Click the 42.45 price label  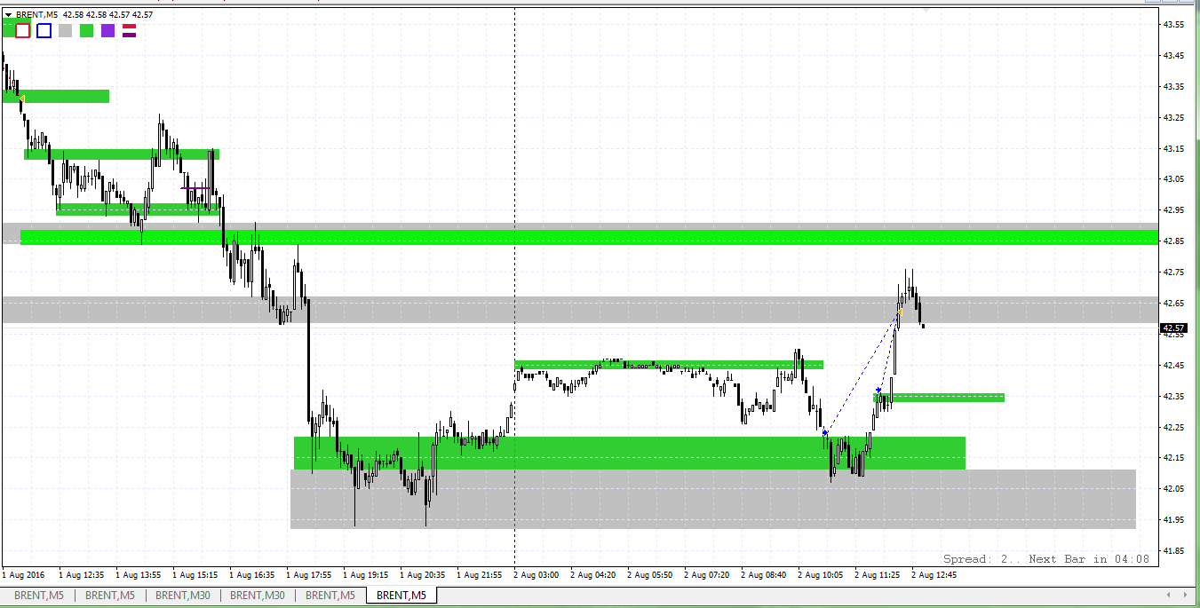click(1173, 365)
